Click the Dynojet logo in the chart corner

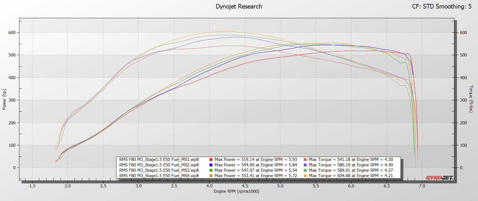[439, 178]
